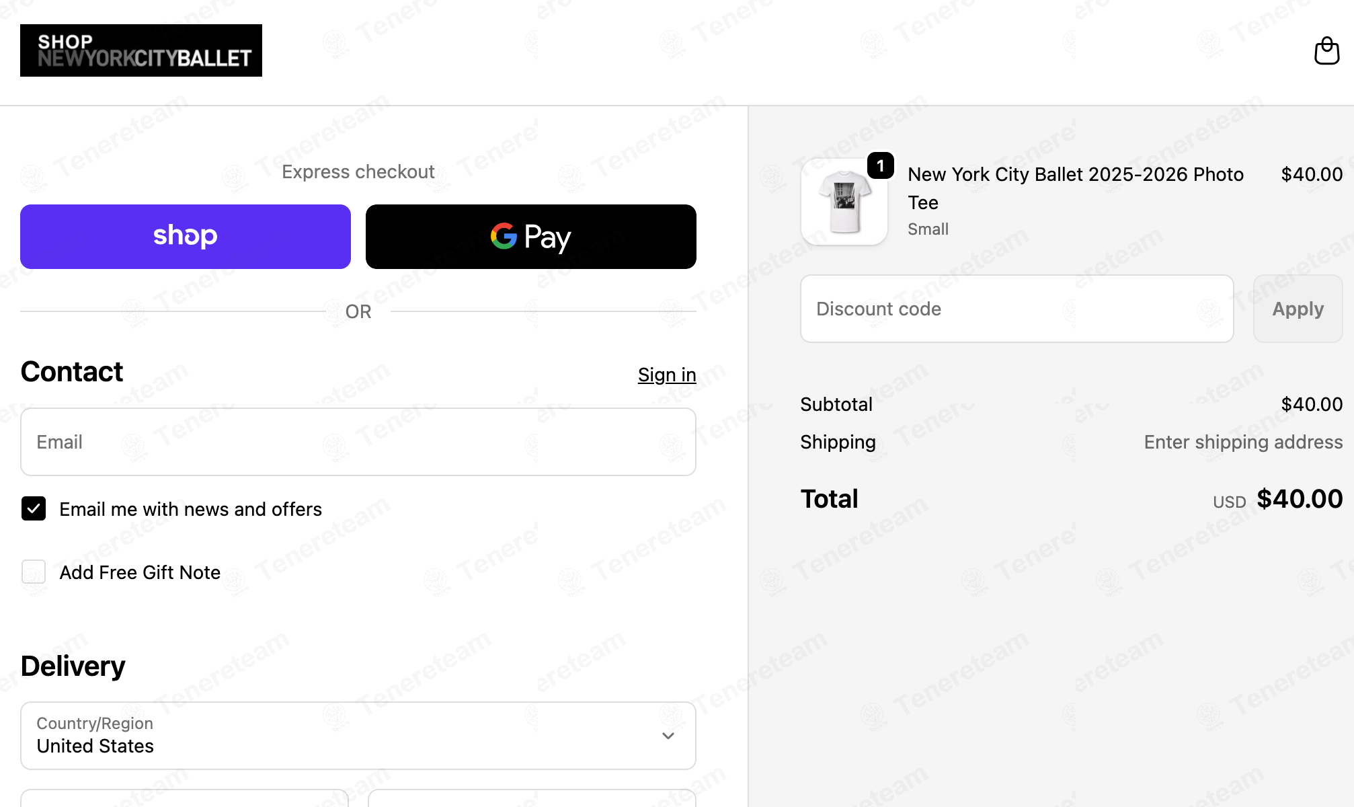Click the New York City Ballet Photo Tee title

point(1076,188)
